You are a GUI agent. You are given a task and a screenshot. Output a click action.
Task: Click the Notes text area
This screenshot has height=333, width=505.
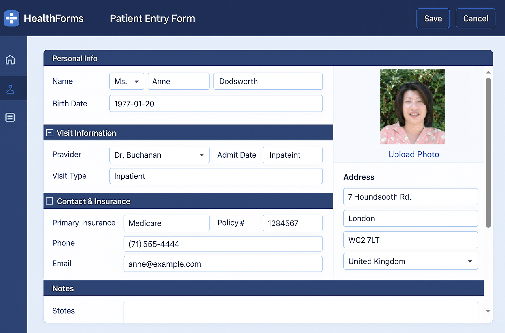(x=300, y=312)
